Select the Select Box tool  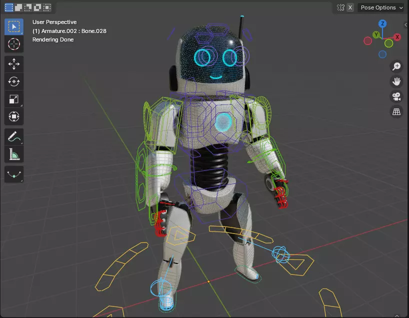pyautogui.click(x=14, y=26)
